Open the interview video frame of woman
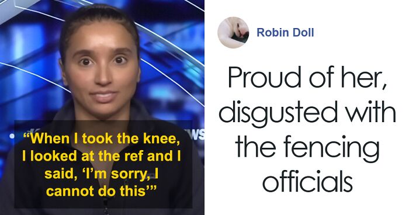This screenshot has height=215, width=409. [102, 107]
